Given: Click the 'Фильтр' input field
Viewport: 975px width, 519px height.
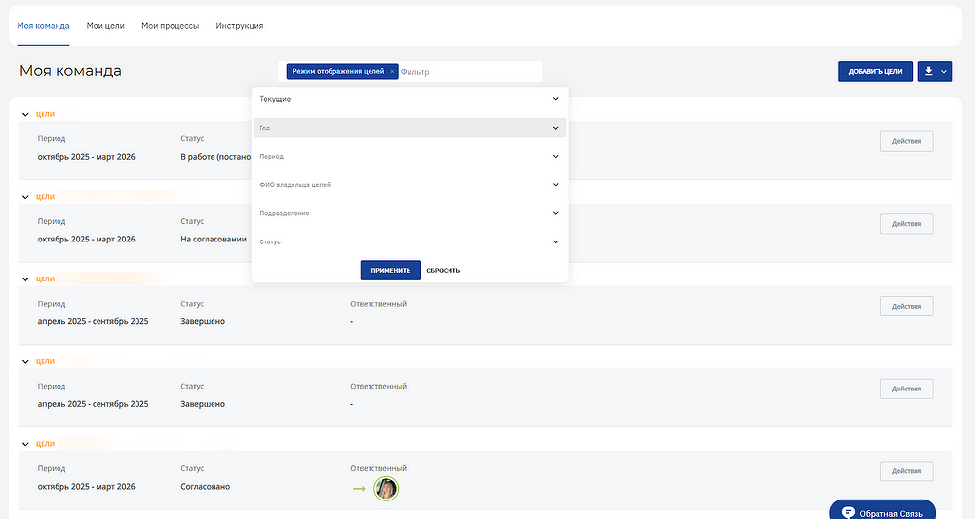Looking at the screenshot, I should [468, 72].
